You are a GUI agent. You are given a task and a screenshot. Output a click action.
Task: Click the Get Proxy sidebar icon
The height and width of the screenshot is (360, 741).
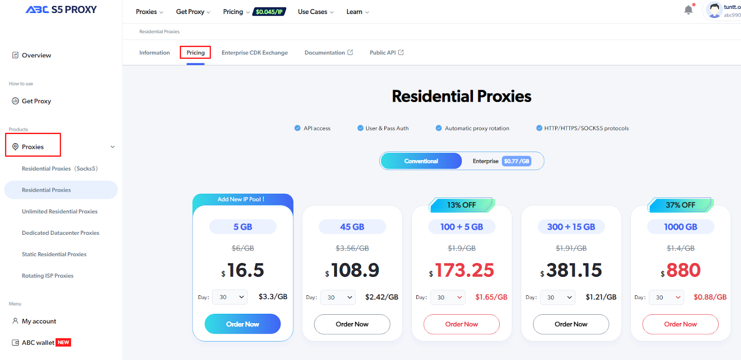(15, 101)
